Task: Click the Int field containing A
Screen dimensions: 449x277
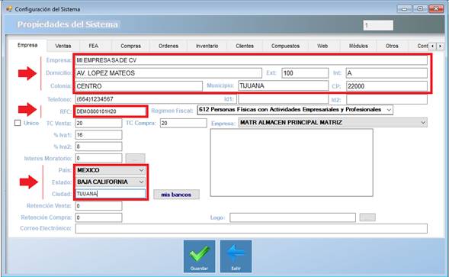Action: [386, 73]
